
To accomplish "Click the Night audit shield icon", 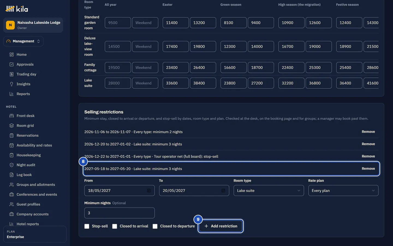I will [x=11, y=165].
